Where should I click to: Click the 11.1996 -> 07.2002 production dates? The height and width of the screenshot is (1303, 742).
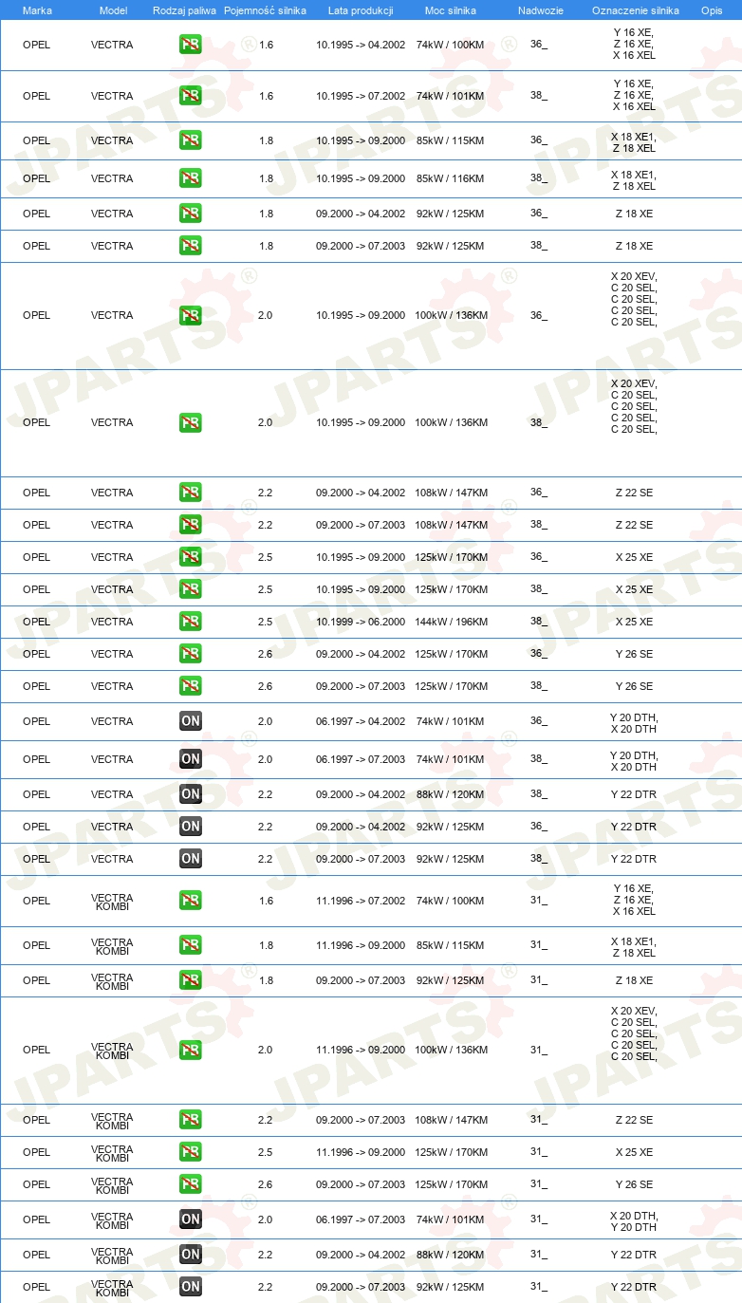coord(361,901)
